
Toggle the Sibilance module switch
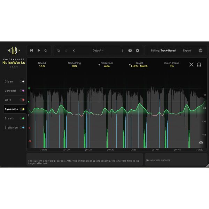[22, 127]
